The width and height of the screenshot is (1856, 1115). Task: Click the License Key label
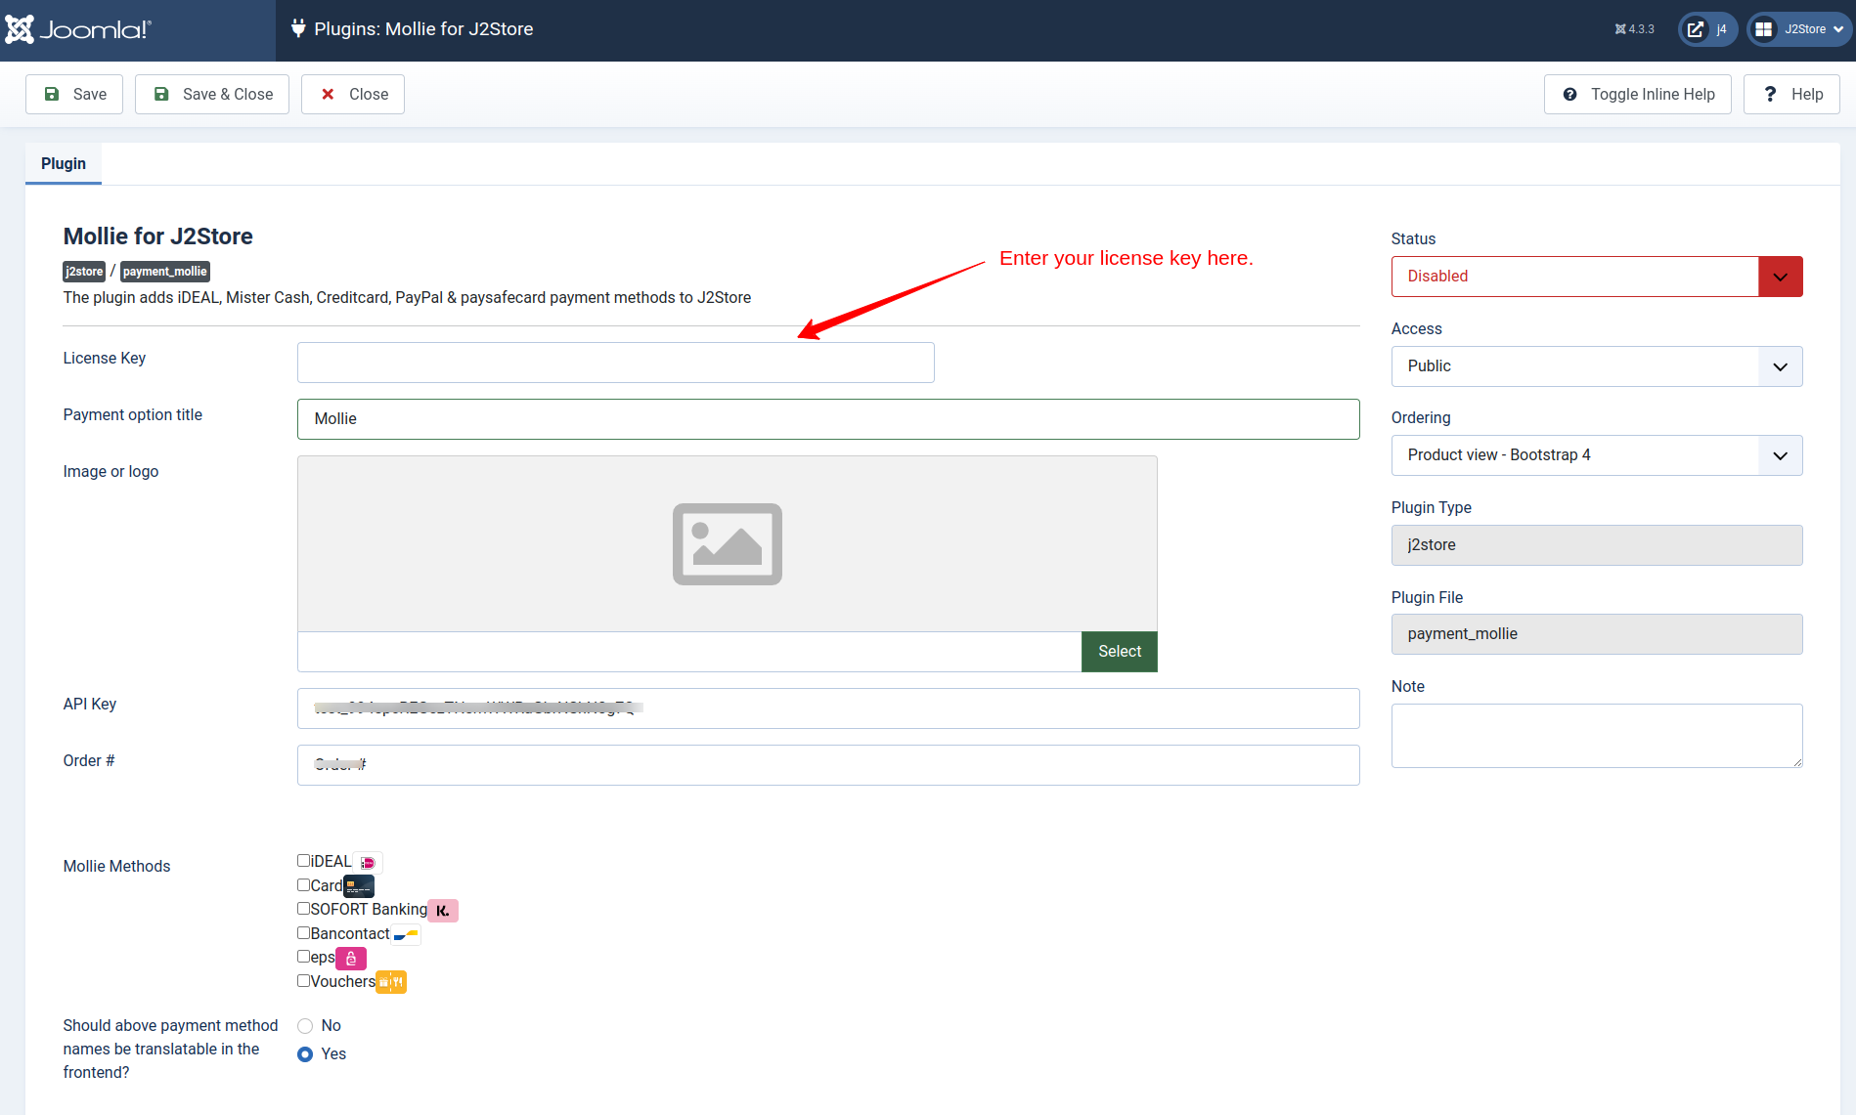coord(105,359)
